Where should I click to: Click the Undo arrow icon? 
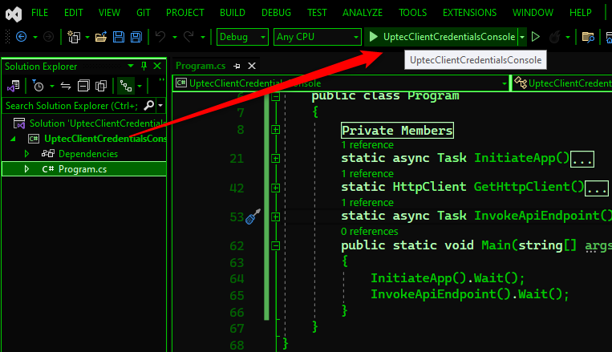pos(160,37)
